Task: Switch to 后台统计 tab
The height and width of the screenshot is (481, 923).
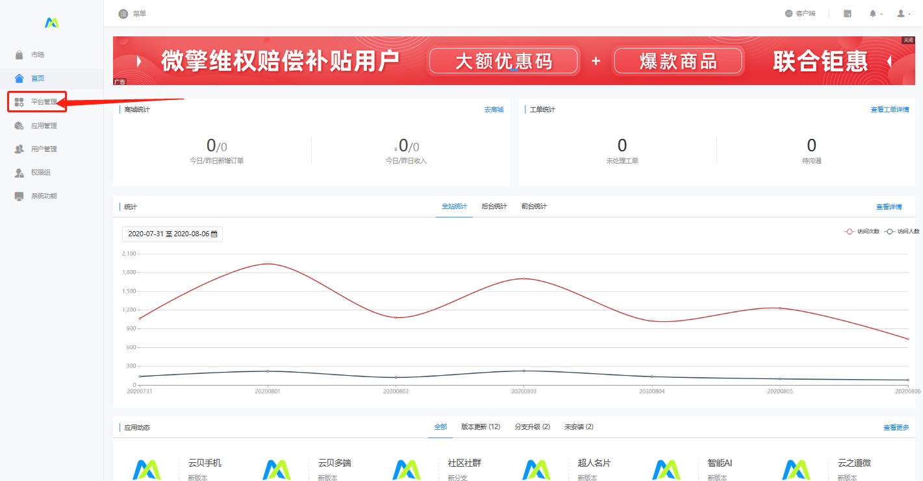Action: pyautogui.click(x=494, y=206)
